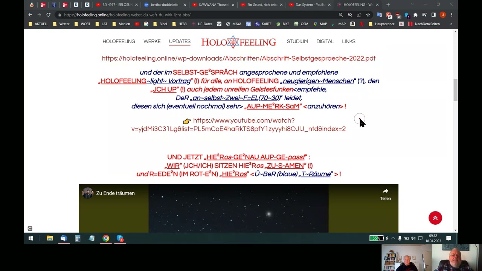The image size is (482, 271).
Task: Click the red scroll-to-top button
Action: pos(435,218)
